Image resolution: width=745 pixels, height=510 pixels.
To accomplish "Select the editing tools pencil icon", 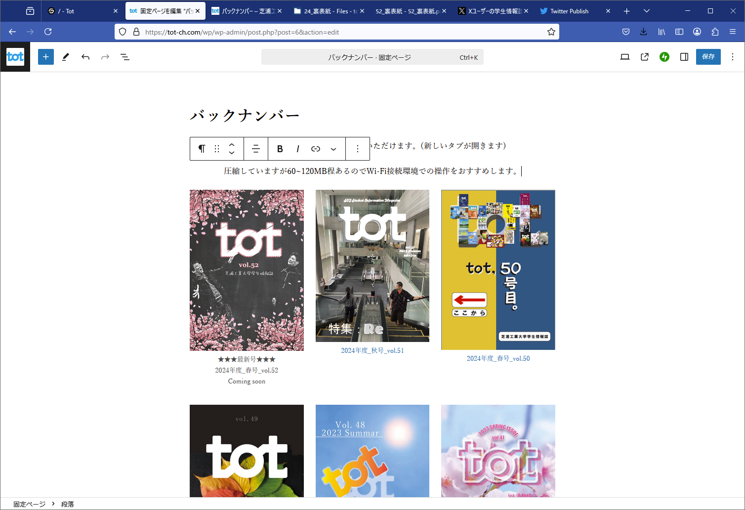I will (x=65, y=56).
